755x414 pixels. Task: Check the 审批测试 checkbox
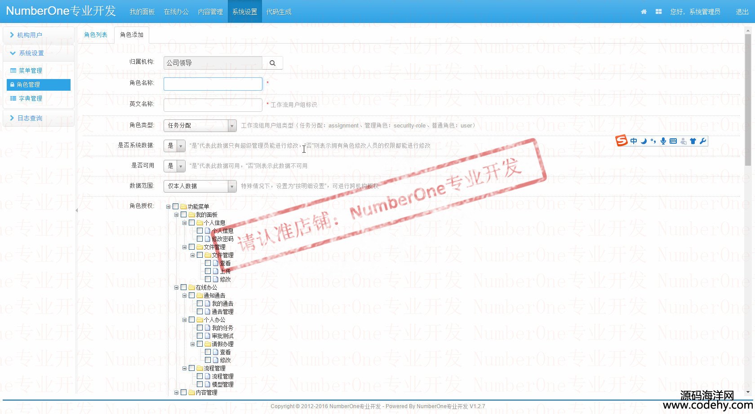point(200,336)
